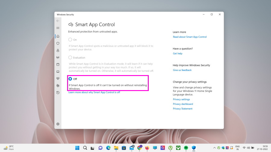Screen dimensions: 271x152
Task: Open Virus & threat protection shield icon
Action: [58, 43]
